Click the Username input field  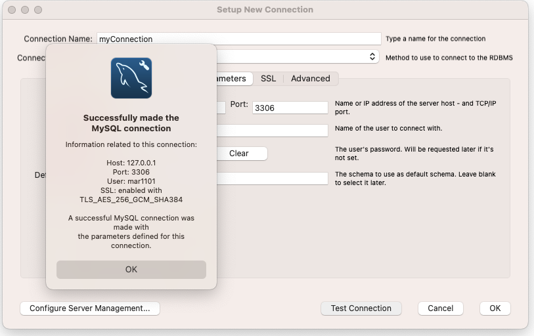coord(273,131)
